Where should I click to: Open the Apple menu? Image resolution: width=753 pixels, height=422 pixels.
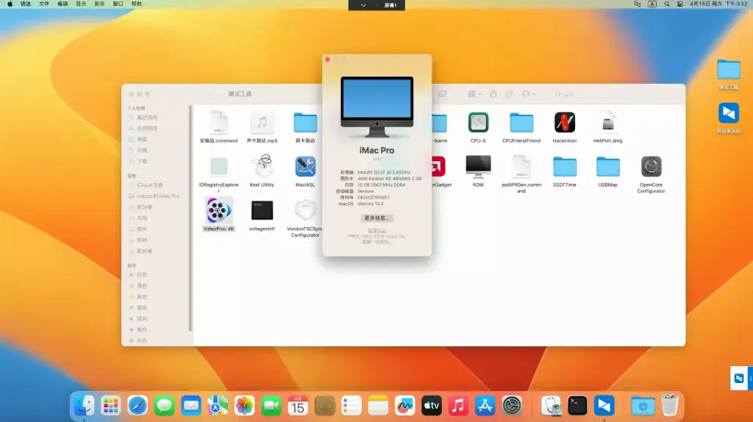[10, 4]
